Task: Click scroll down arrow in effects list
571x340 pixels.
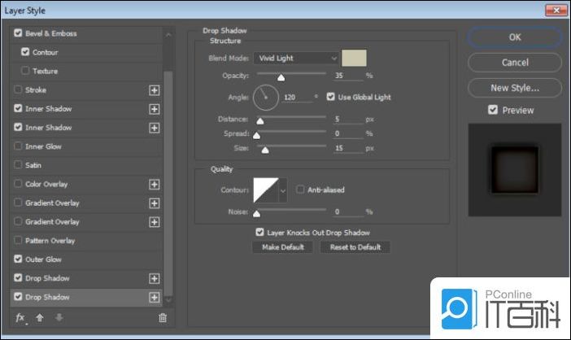Action: [168, 300]
